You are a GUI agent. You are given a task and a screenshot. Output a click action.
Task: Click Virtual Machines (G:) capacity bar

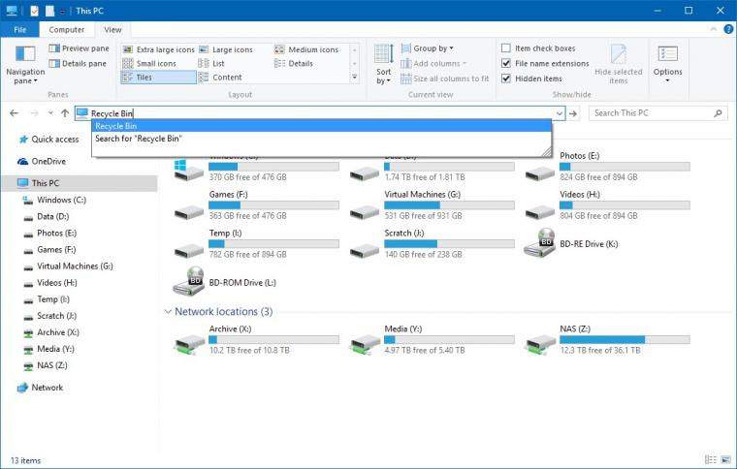pyautogui.click(x=449, y=205)
